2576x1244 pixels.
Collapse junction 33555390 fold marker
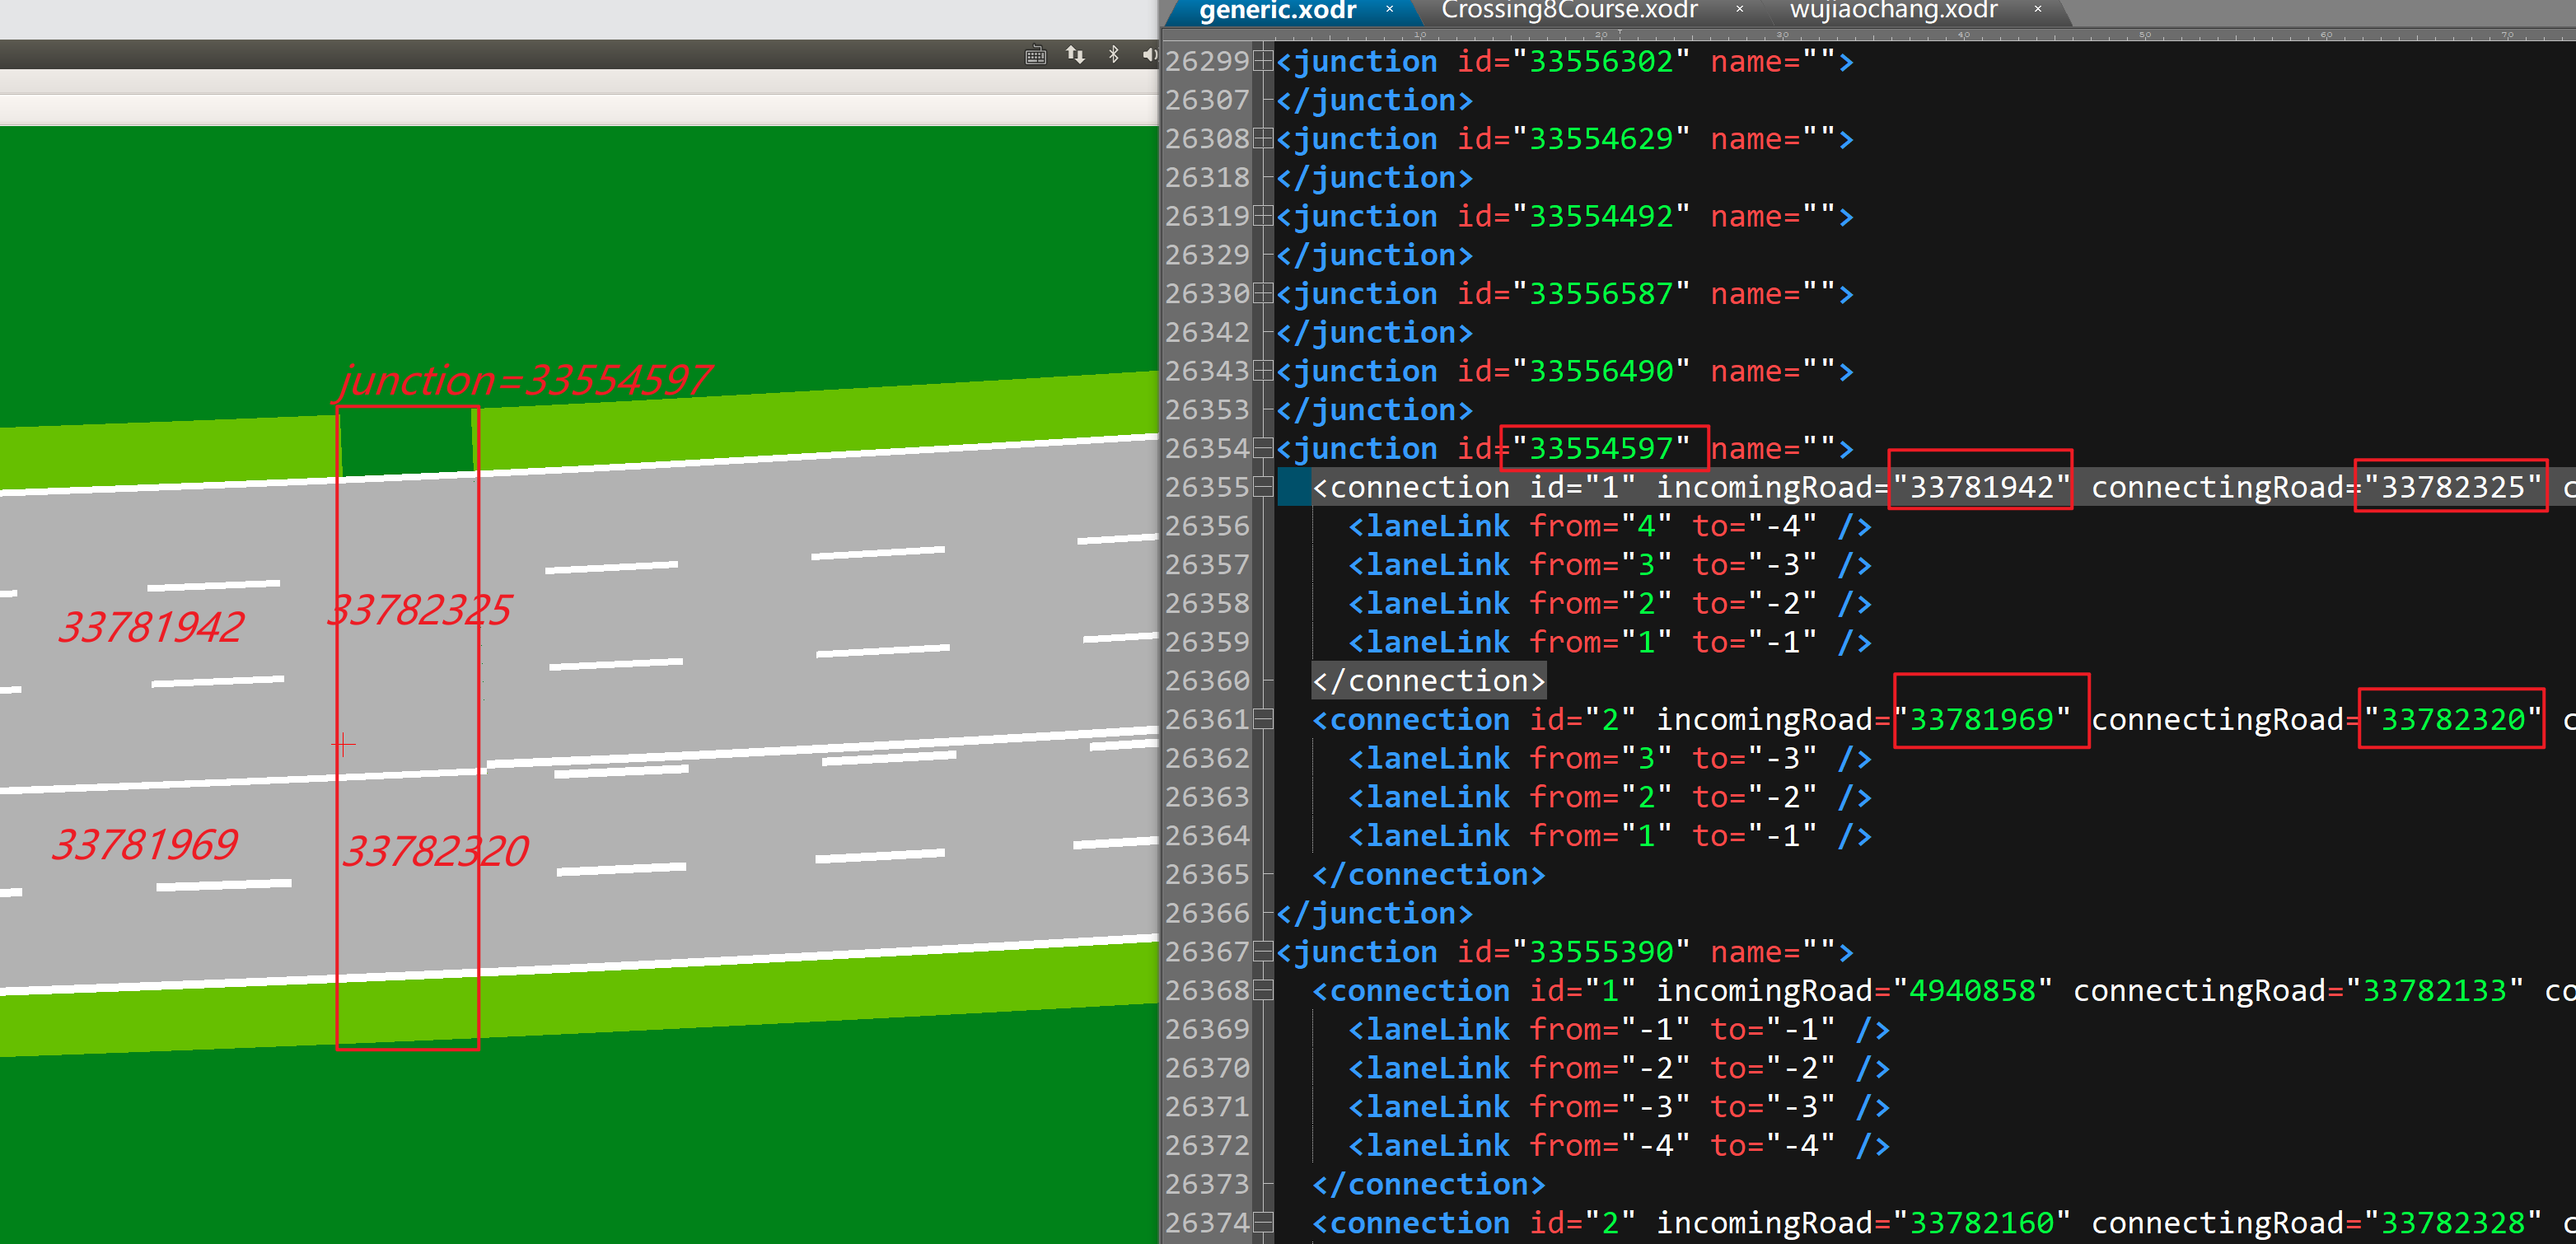coord(1263,951)
